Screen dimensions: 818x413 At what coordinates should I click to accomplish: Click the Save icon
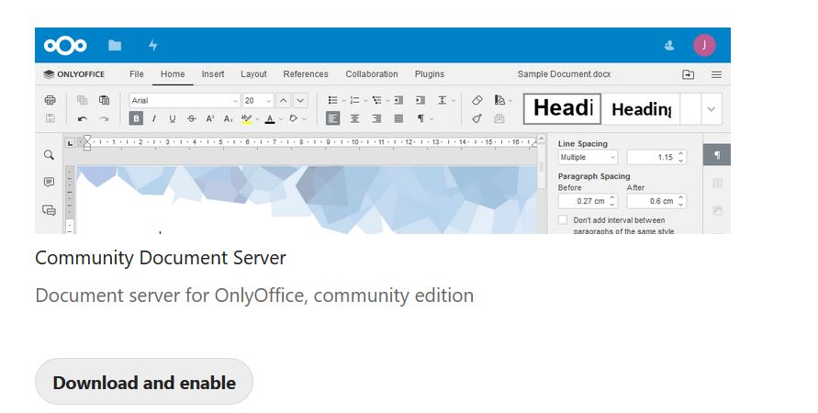[x=50, y=118]
